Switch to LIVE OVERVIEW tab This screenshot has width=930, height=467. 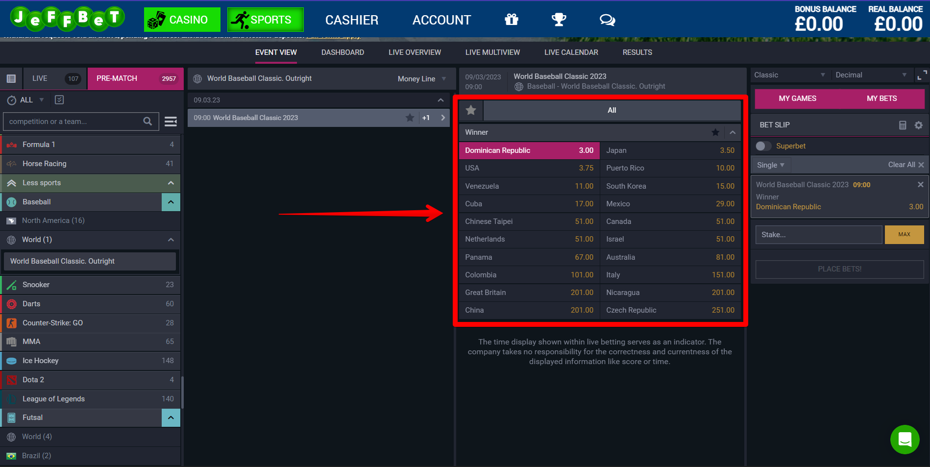coord(415,52)
